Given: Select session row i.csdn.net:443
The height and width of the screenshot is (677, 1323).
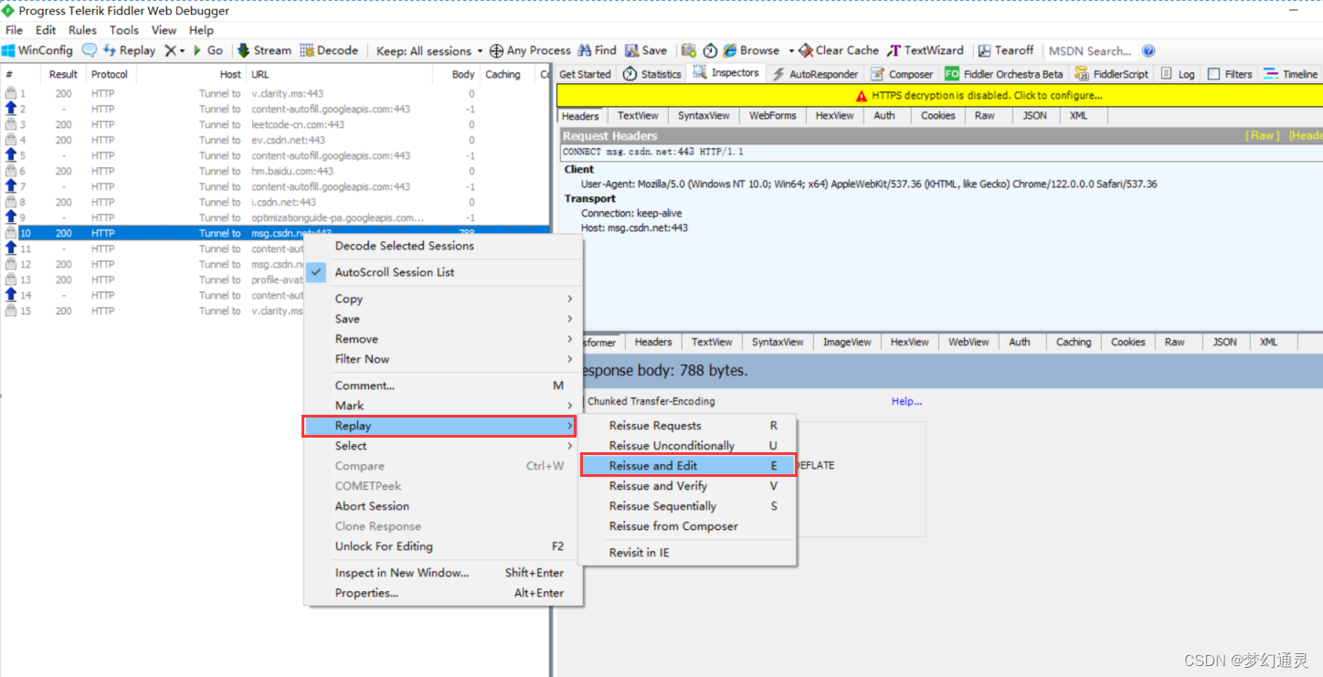Looking at the screenshot, I should point(274,202).
